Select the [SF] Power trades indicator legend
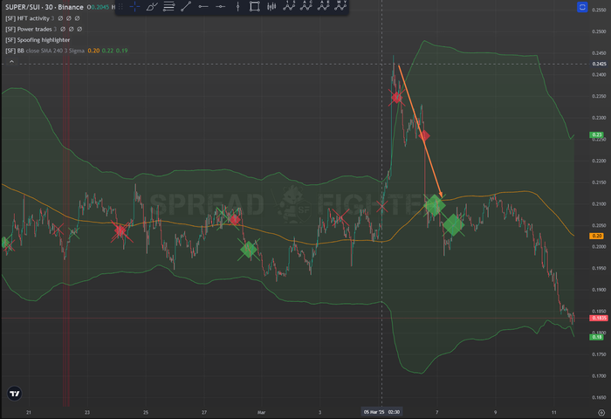Image resolution: width=611 pixels, height=419 pixels. [29, 29]
